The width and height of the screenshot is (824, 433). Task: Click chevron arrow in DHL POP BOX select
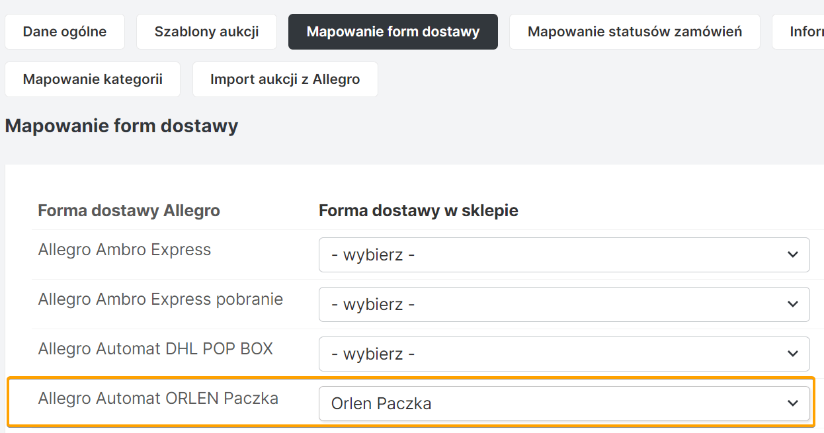[x=792, y=354]
